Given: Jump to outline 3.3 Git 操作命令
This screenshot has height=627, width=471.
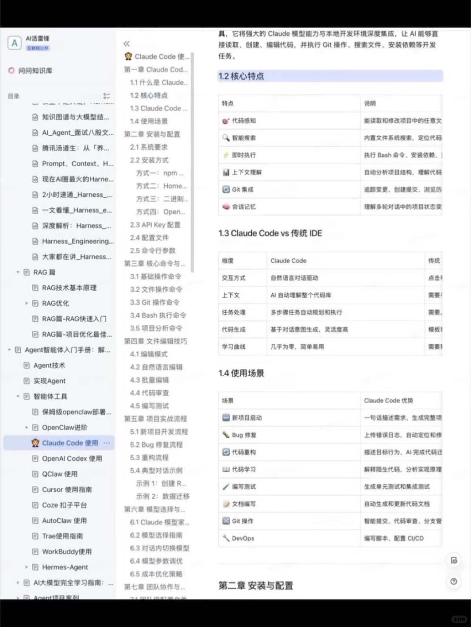Looking at the screenshot, I should point(155,302).
